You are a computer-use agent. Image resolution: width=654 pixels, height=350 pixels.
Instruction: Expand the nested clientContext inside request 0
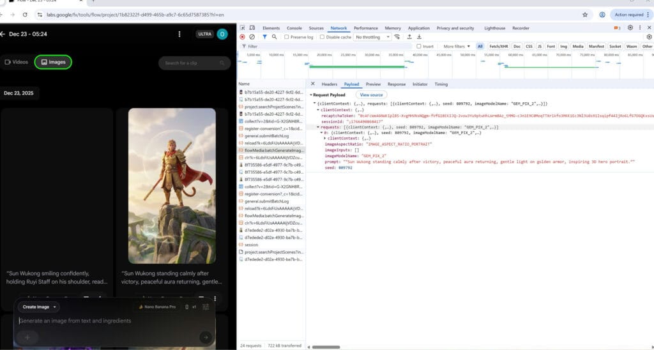coord(325,138)
